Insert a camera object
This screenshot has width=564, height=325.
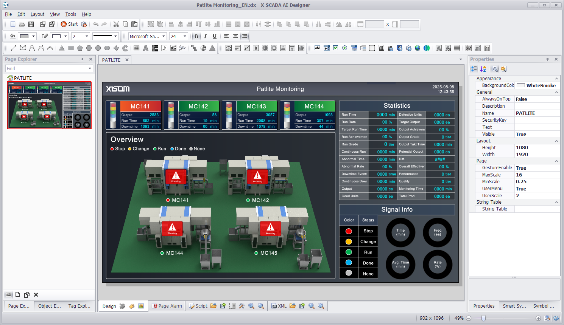point(182,48)
